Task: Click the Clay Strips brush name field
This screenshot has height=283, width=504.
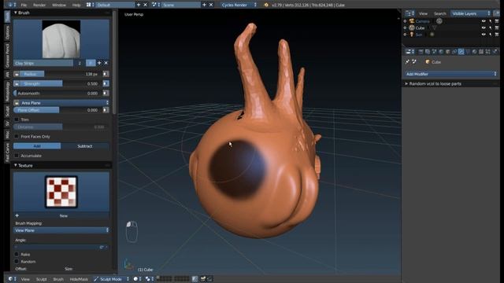Action: [x=43, y=63]
